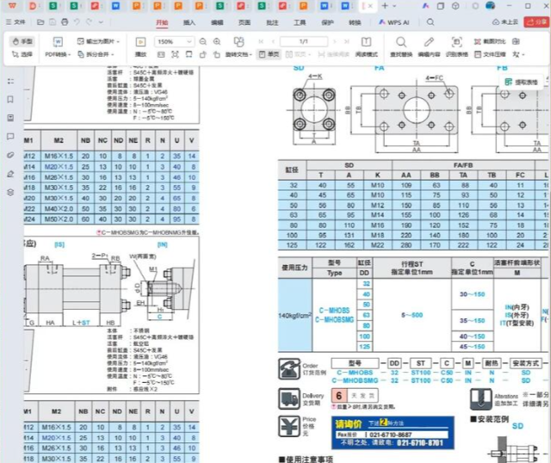Click the fit width icon
The image size is (551, 463).
189,54
